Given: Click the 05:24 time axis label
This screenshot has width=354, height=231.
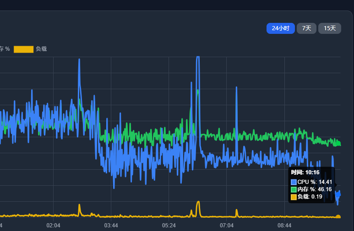Looking at the screenshot, I should click(x=169, y=226).
